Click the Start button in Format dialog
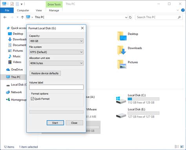 coord(55,123)
